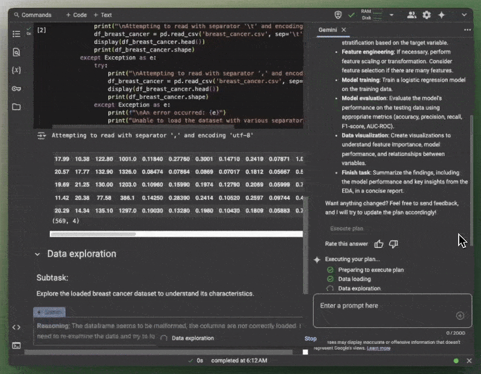Collapse the Data exploration section
The image size is (481, 374).
click(x=37, y=254)
